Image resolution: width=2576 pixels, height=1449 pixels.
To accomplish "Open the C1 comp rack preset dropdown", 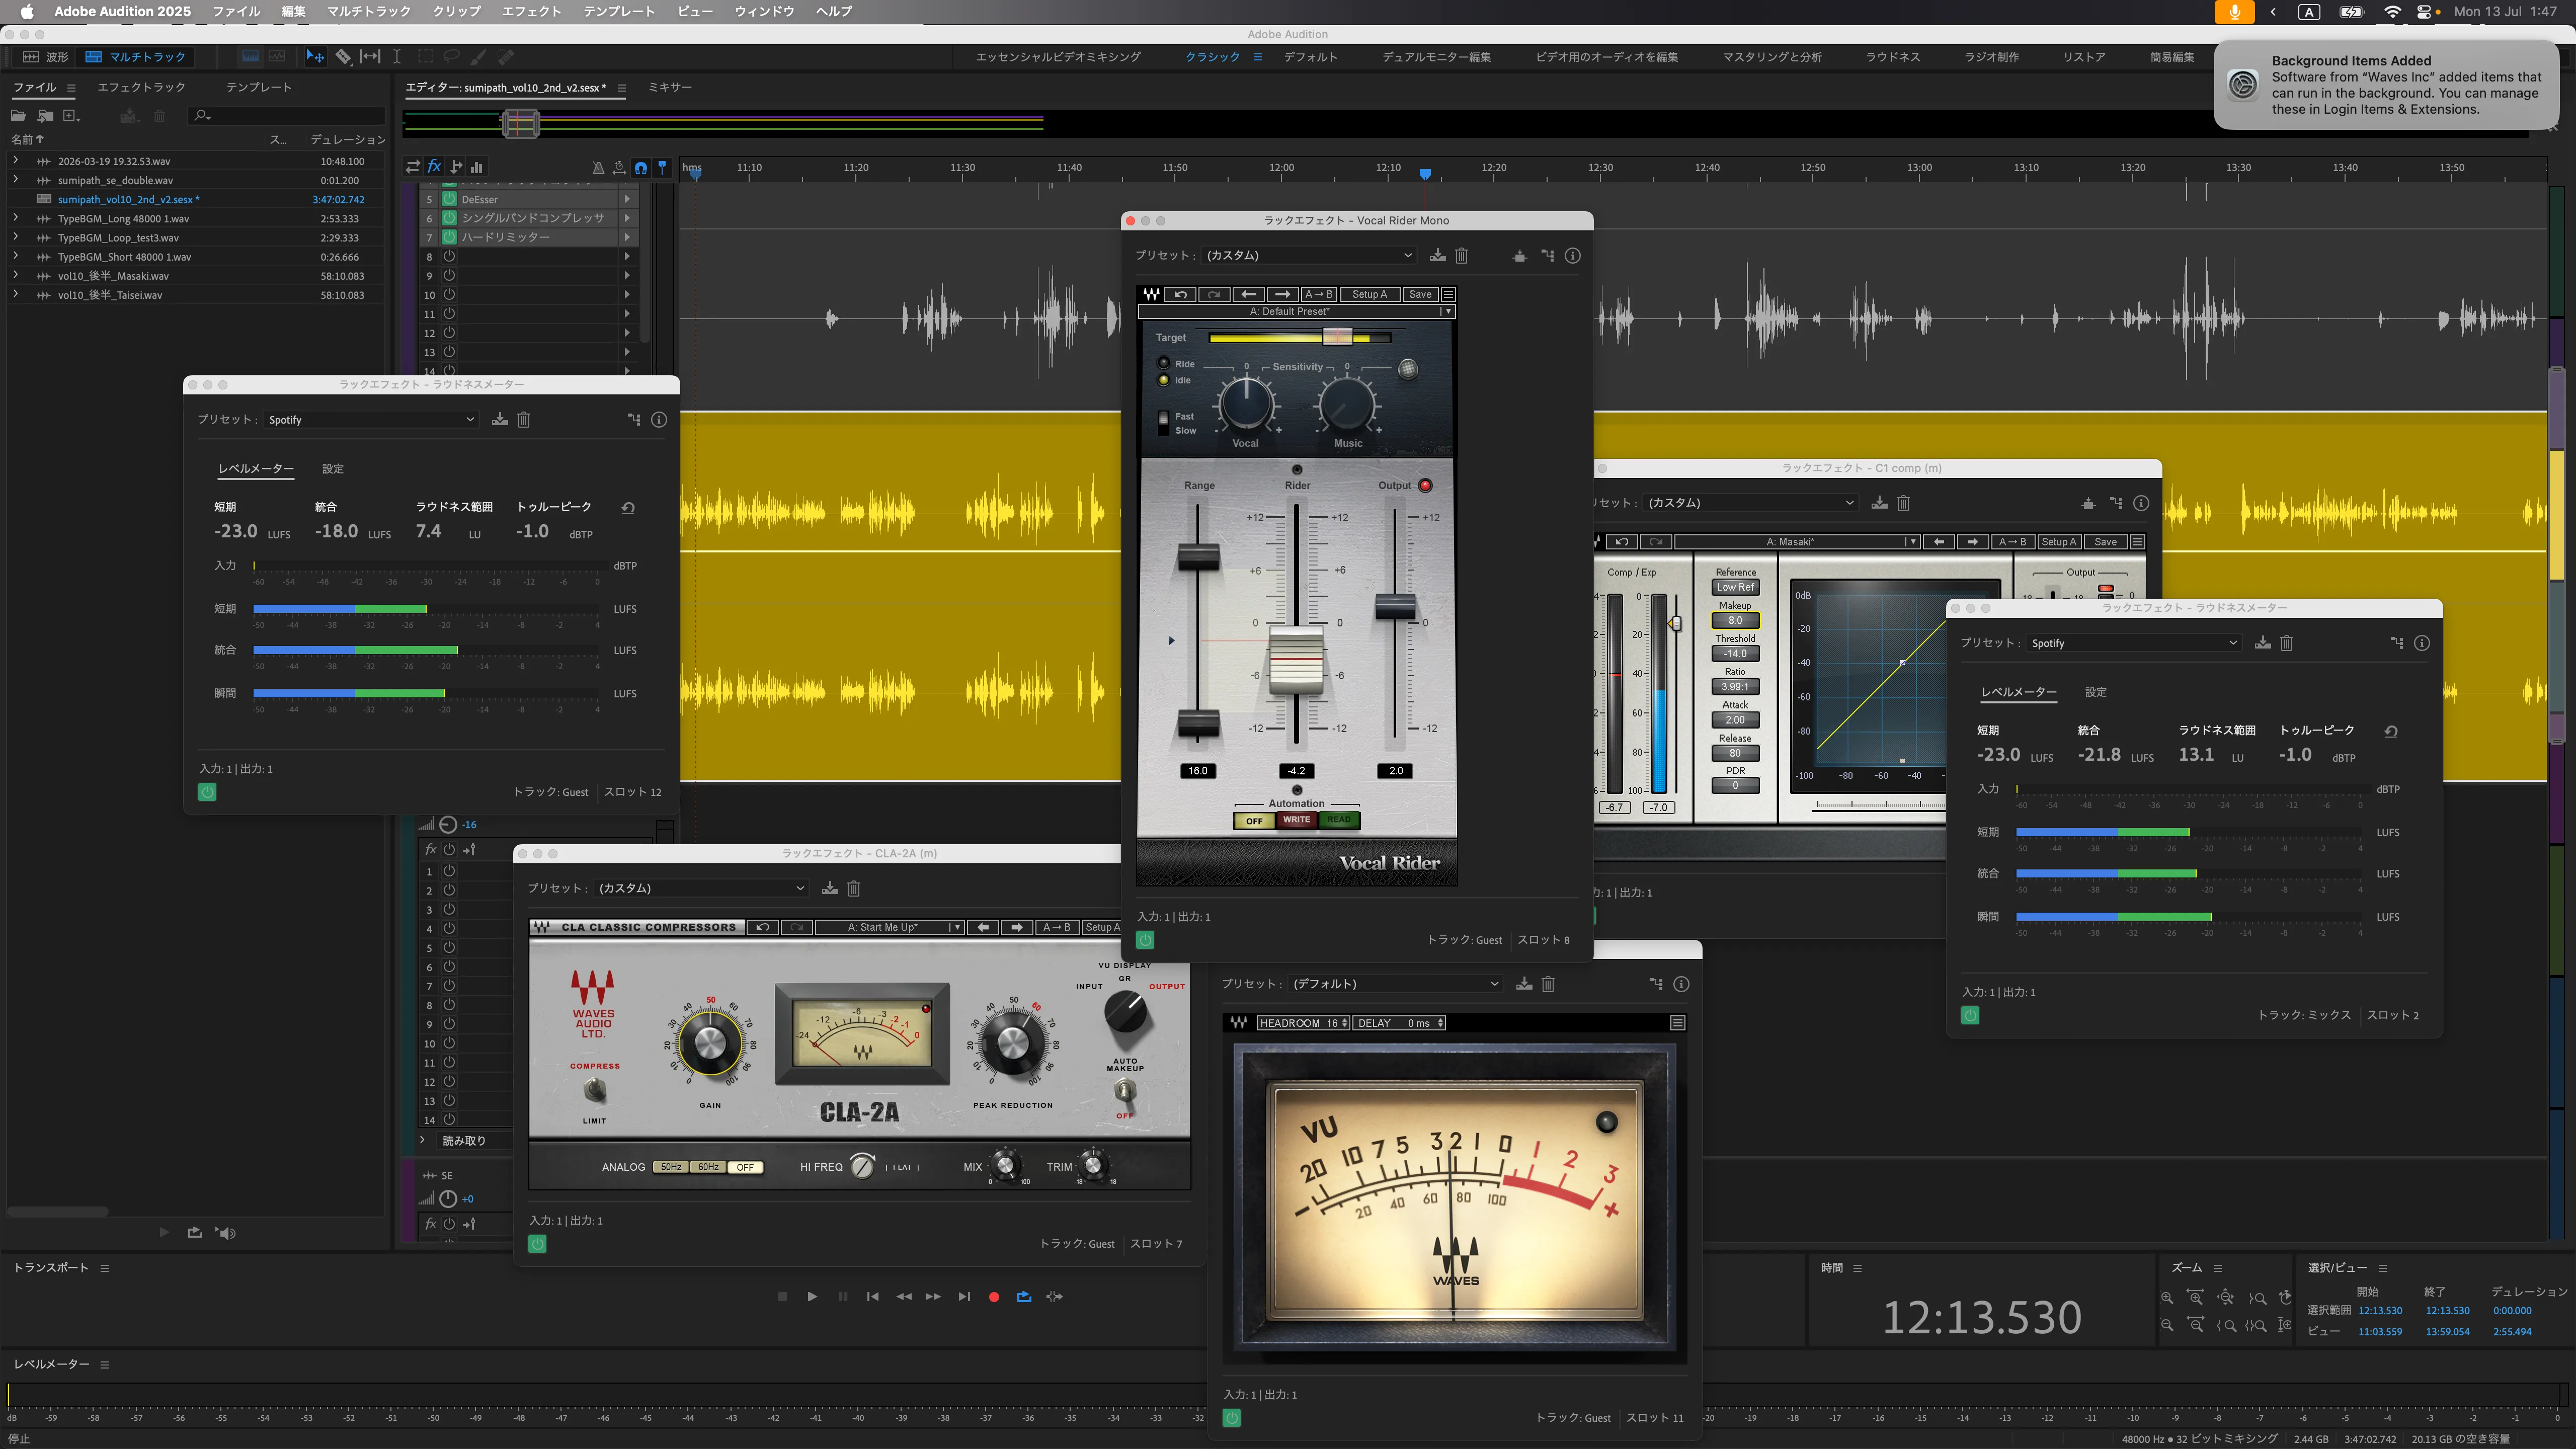I will 1750,503.
